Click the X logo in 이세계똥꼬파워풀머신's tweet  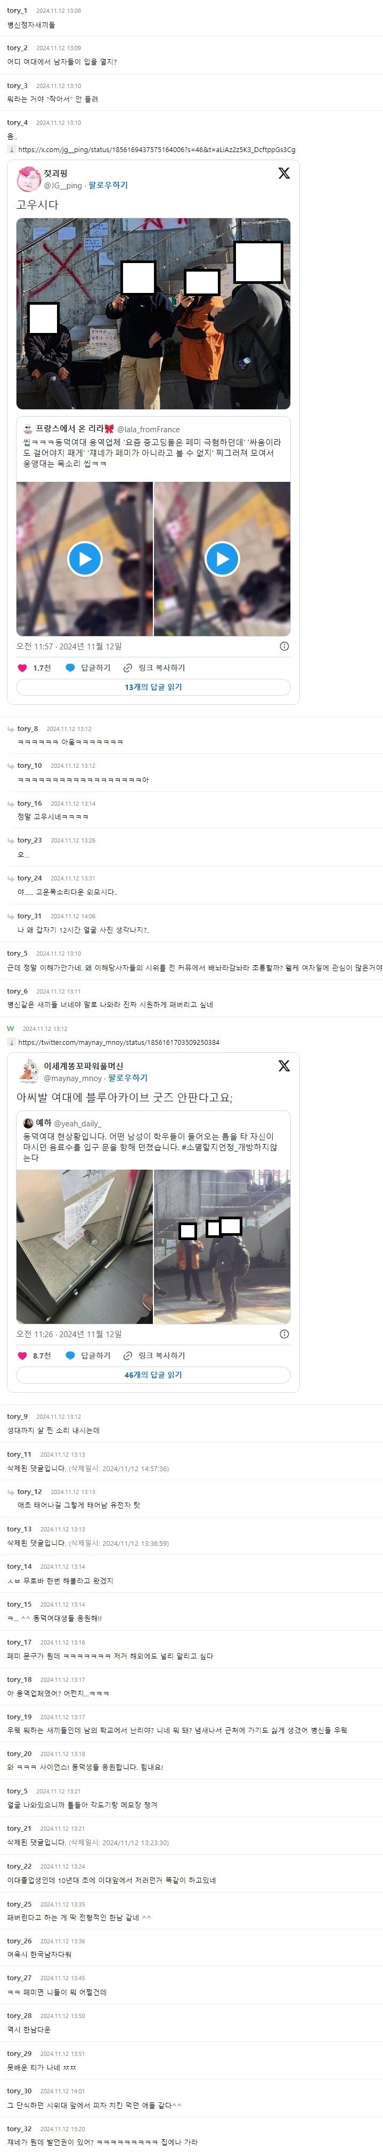[x=284, y=1066]
